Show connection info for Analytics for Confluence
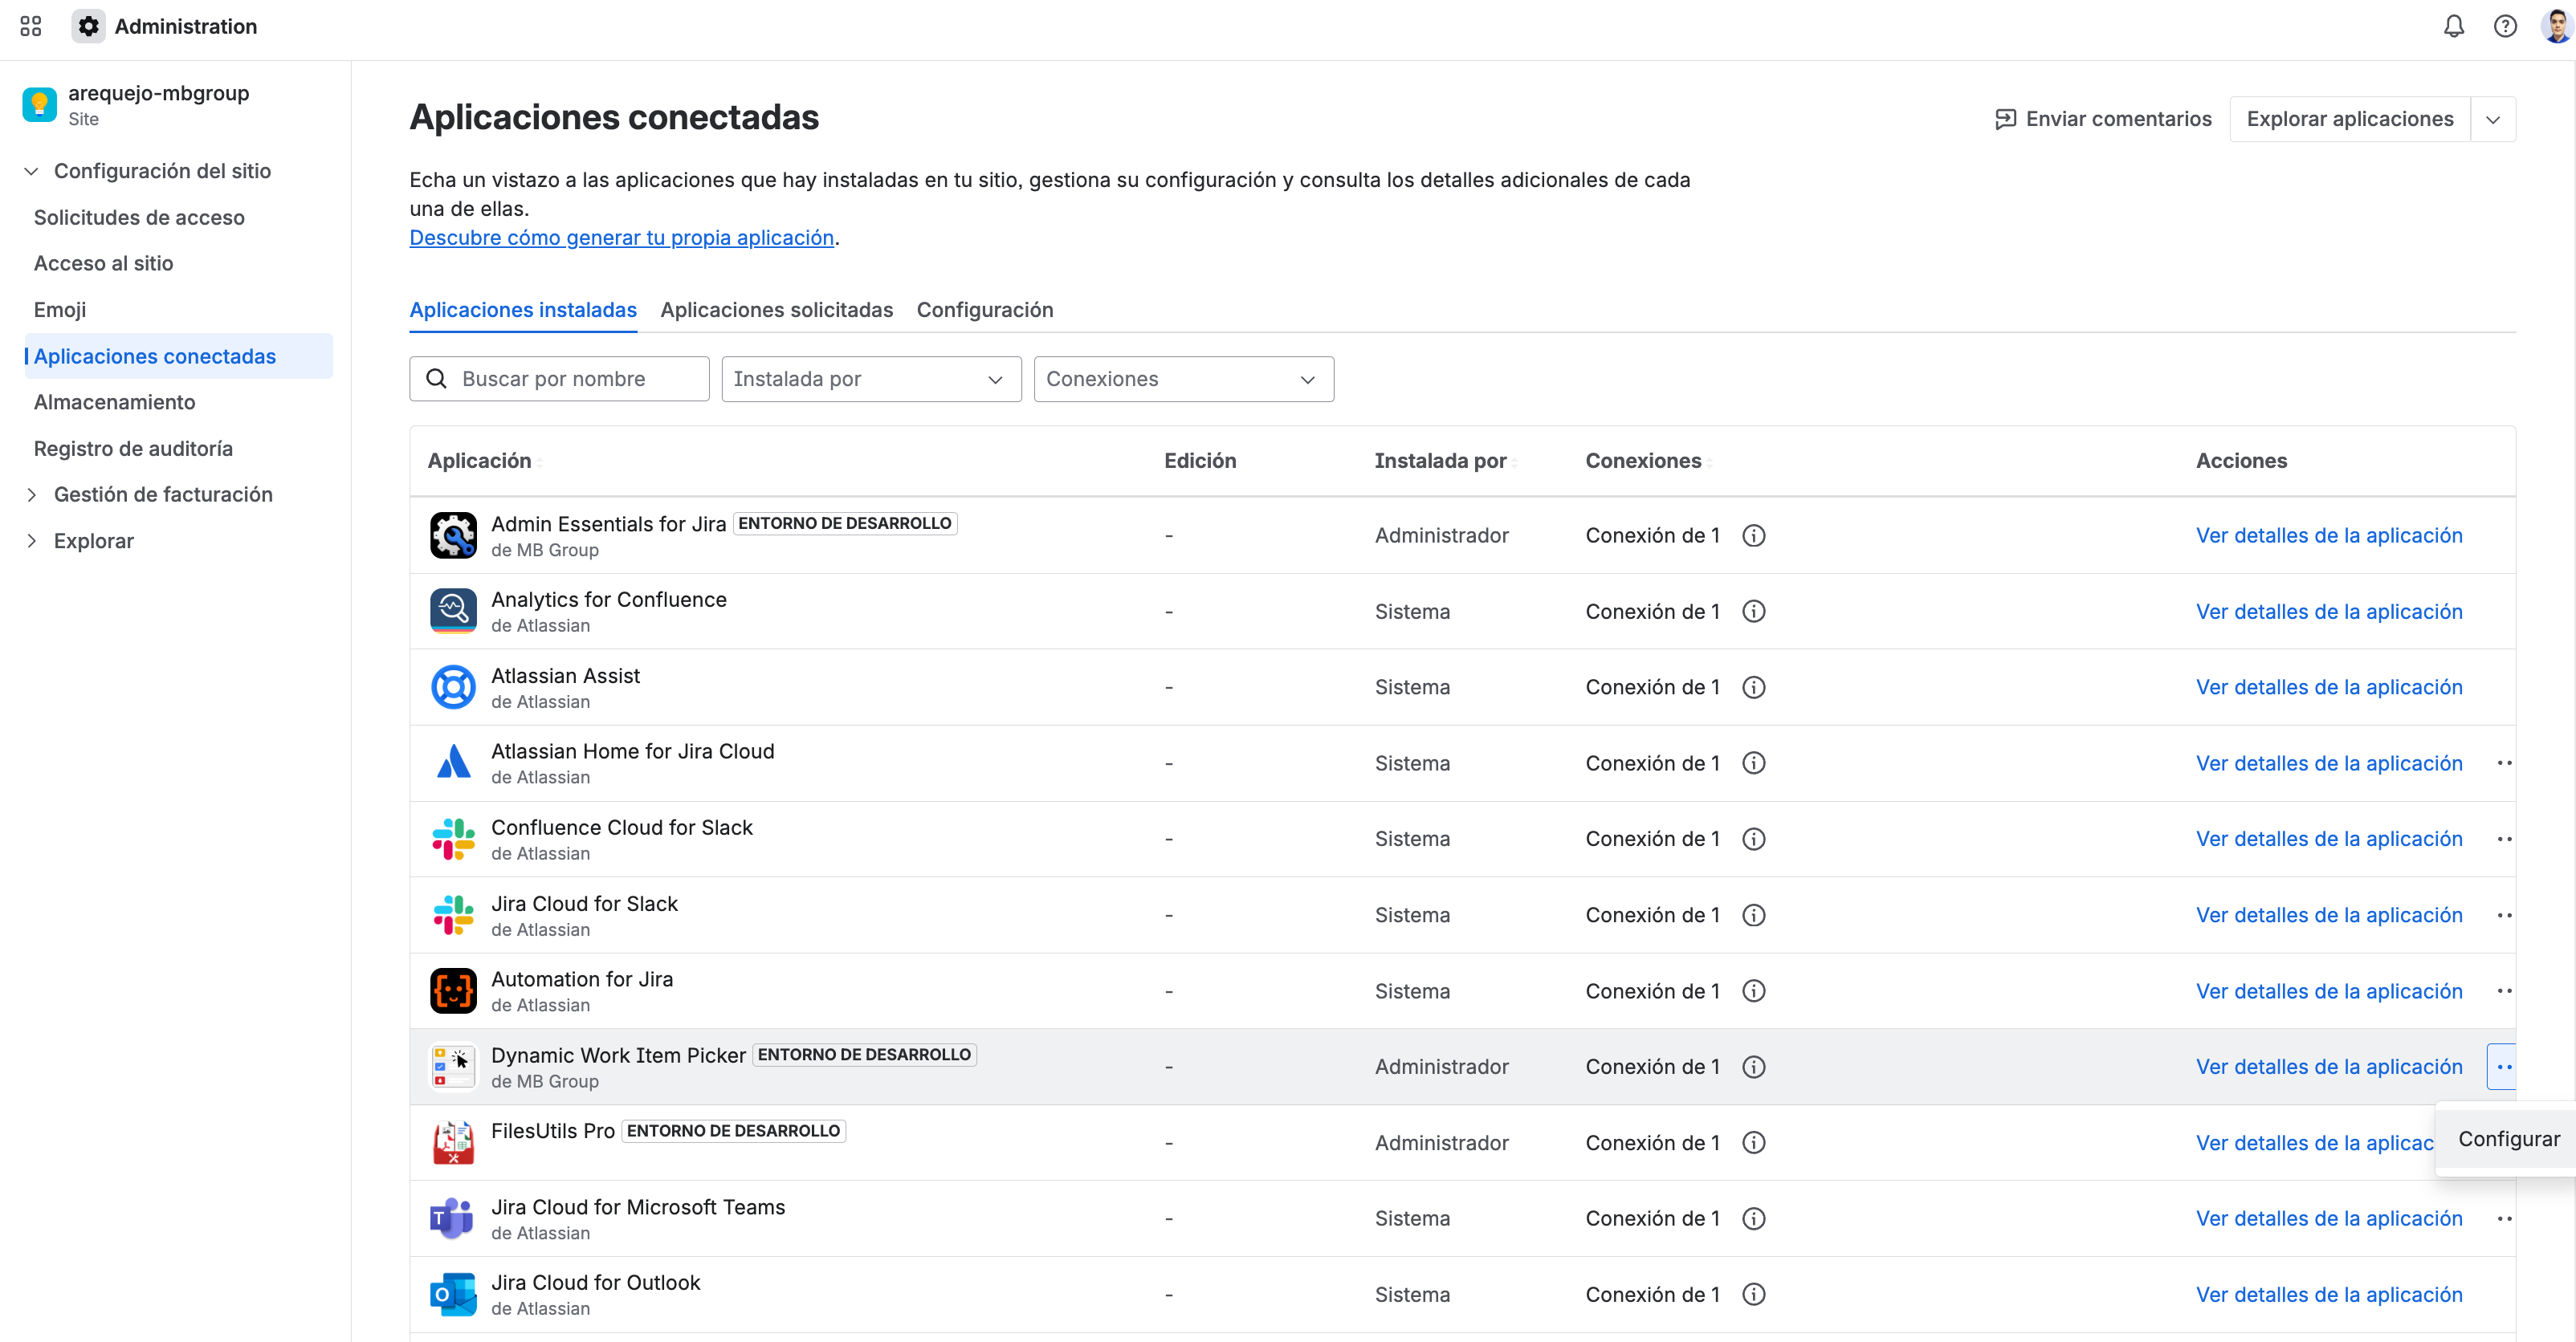The width and height of the screenshot is (2576, 1342). point(1753,612)
